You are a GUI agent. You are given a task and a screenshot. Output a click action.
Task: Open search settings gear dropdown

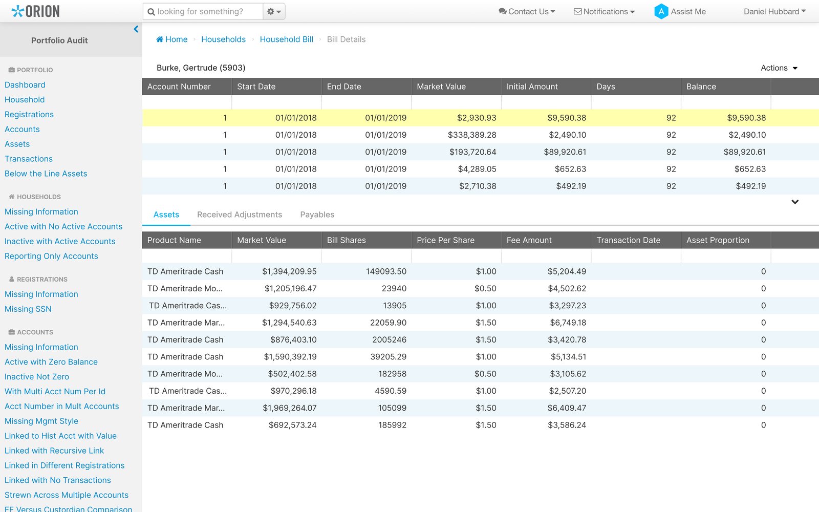(x=274, y=11)
